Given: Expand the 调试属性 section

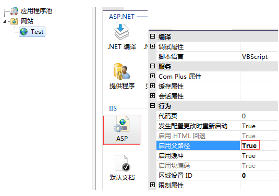Looking at the screenshot, I should pyautogui.click(x=152, y=46).
